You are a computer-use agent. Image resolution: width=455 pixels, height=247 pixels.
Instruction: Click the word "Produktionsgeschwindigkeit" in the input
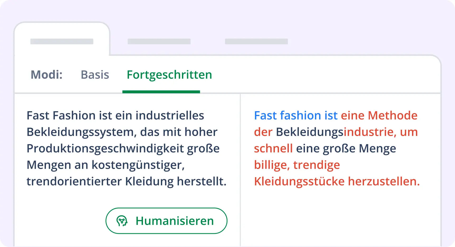[x=106, y=148]
